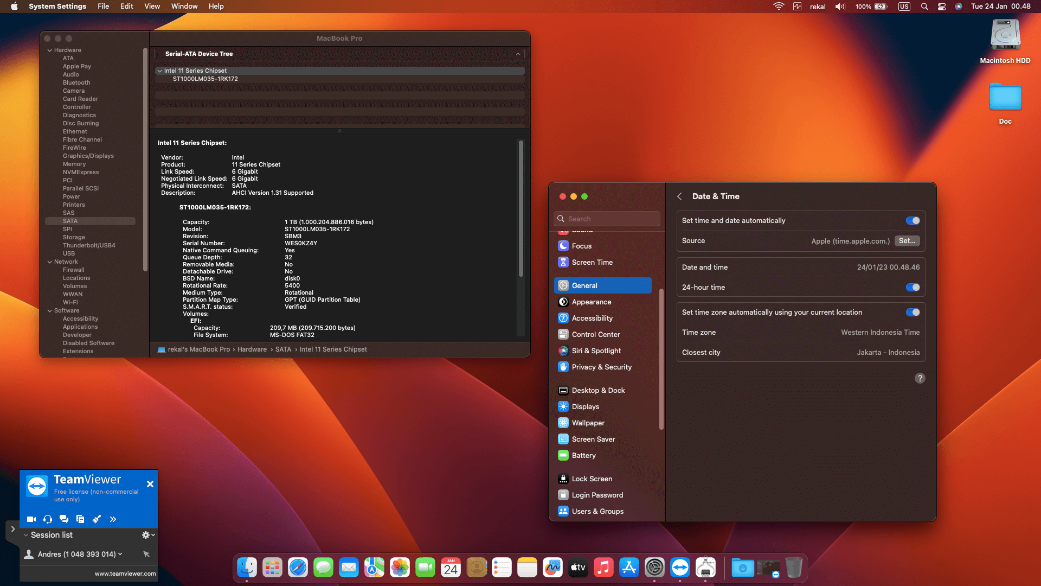Click the Set button next to Apple time source
The height and width of the screenshot is (586, 1041).
pyautogui.click(x=907, y=241)
